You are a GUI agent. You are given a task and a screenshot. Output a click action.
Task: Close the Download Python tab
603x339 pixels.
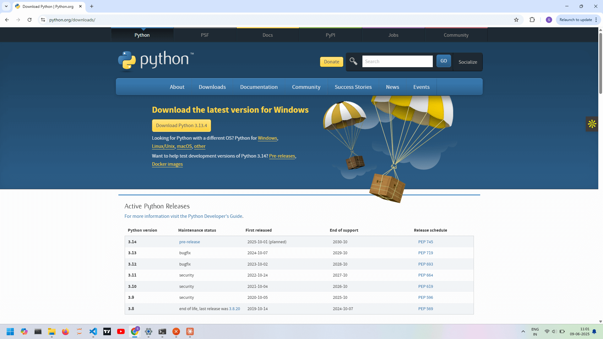pyautogui.click(x=80, y=6)
